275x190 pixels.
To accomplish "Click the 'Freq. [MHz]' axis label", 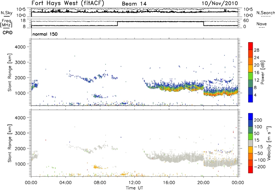I will click(x=7, y=23).
